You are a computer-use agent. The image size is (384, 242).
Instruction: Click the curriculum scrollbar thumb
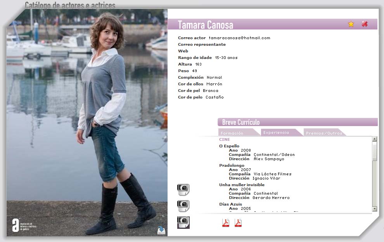click(x=374, y=152)
